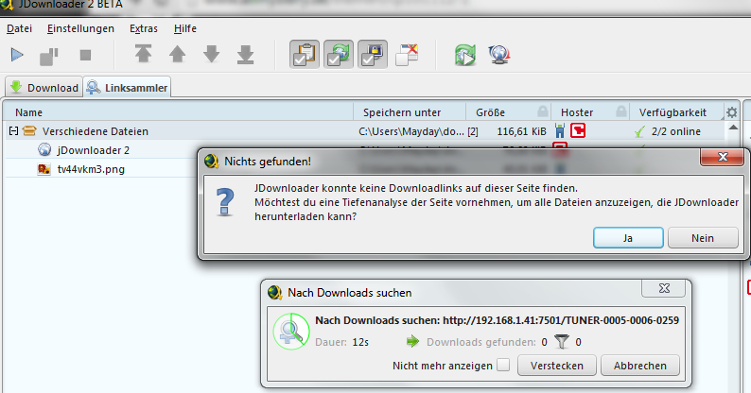
Task: Click the filter funnel icon
Action: coord(561,342)
